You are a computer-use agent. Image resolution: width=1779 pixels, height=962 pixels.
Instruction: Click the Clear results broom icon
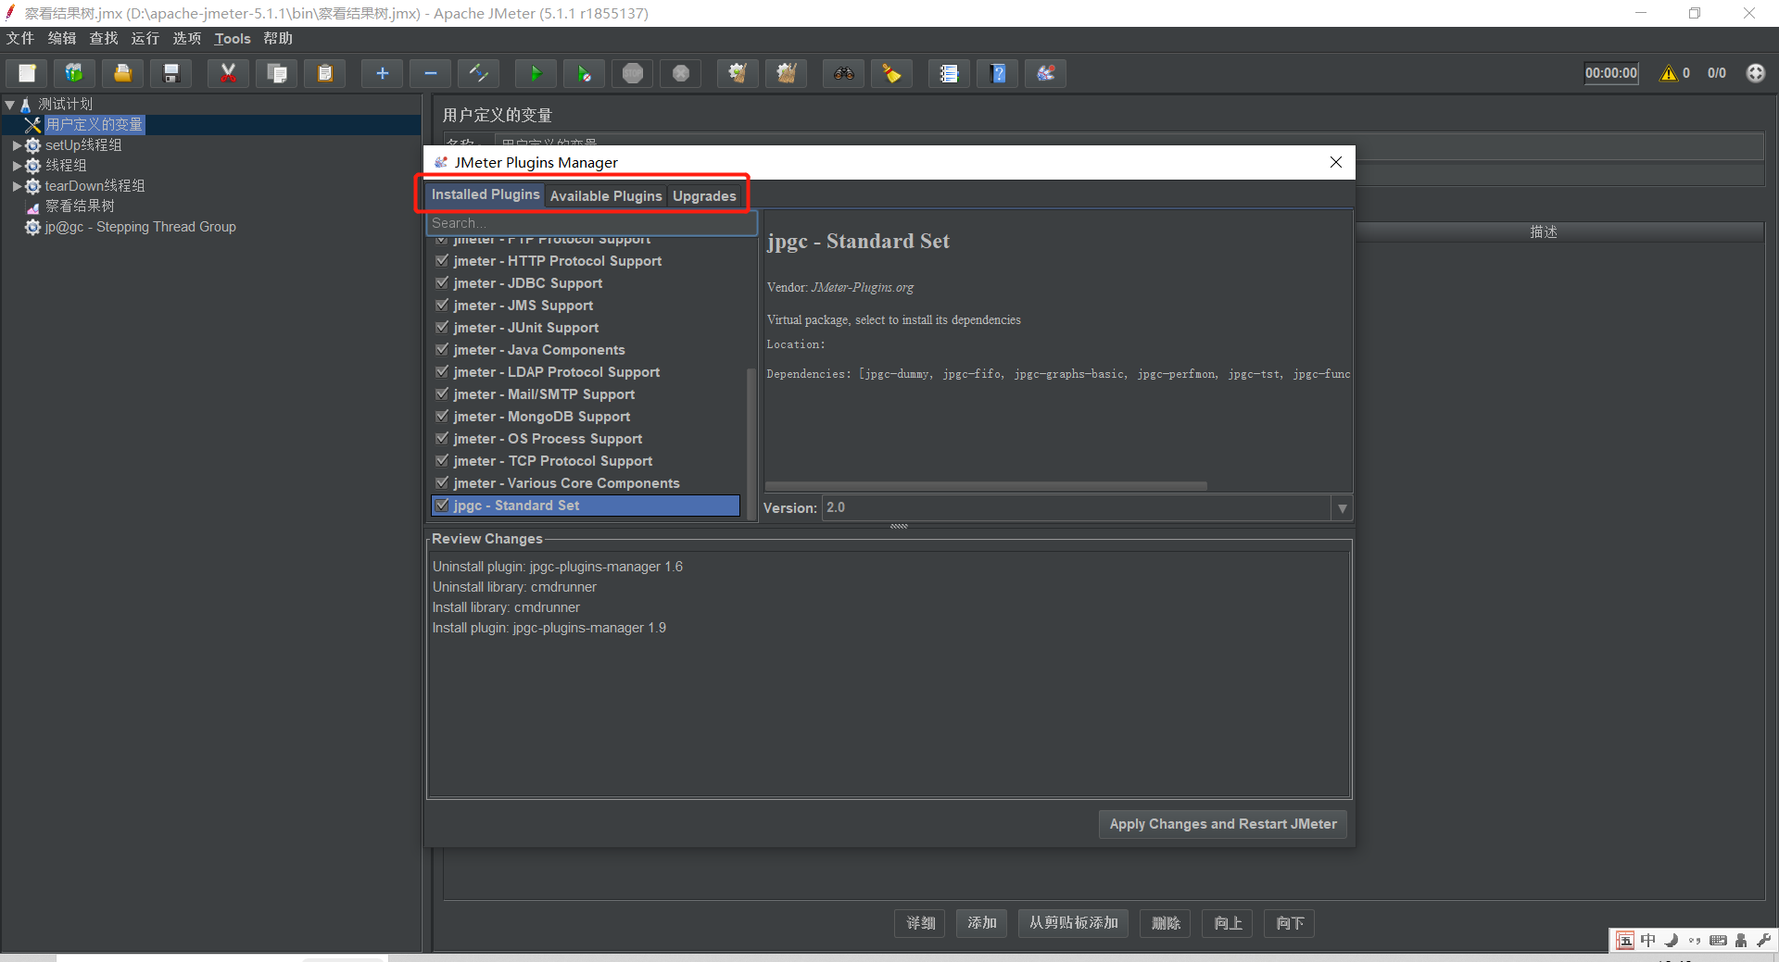(738, 73)
